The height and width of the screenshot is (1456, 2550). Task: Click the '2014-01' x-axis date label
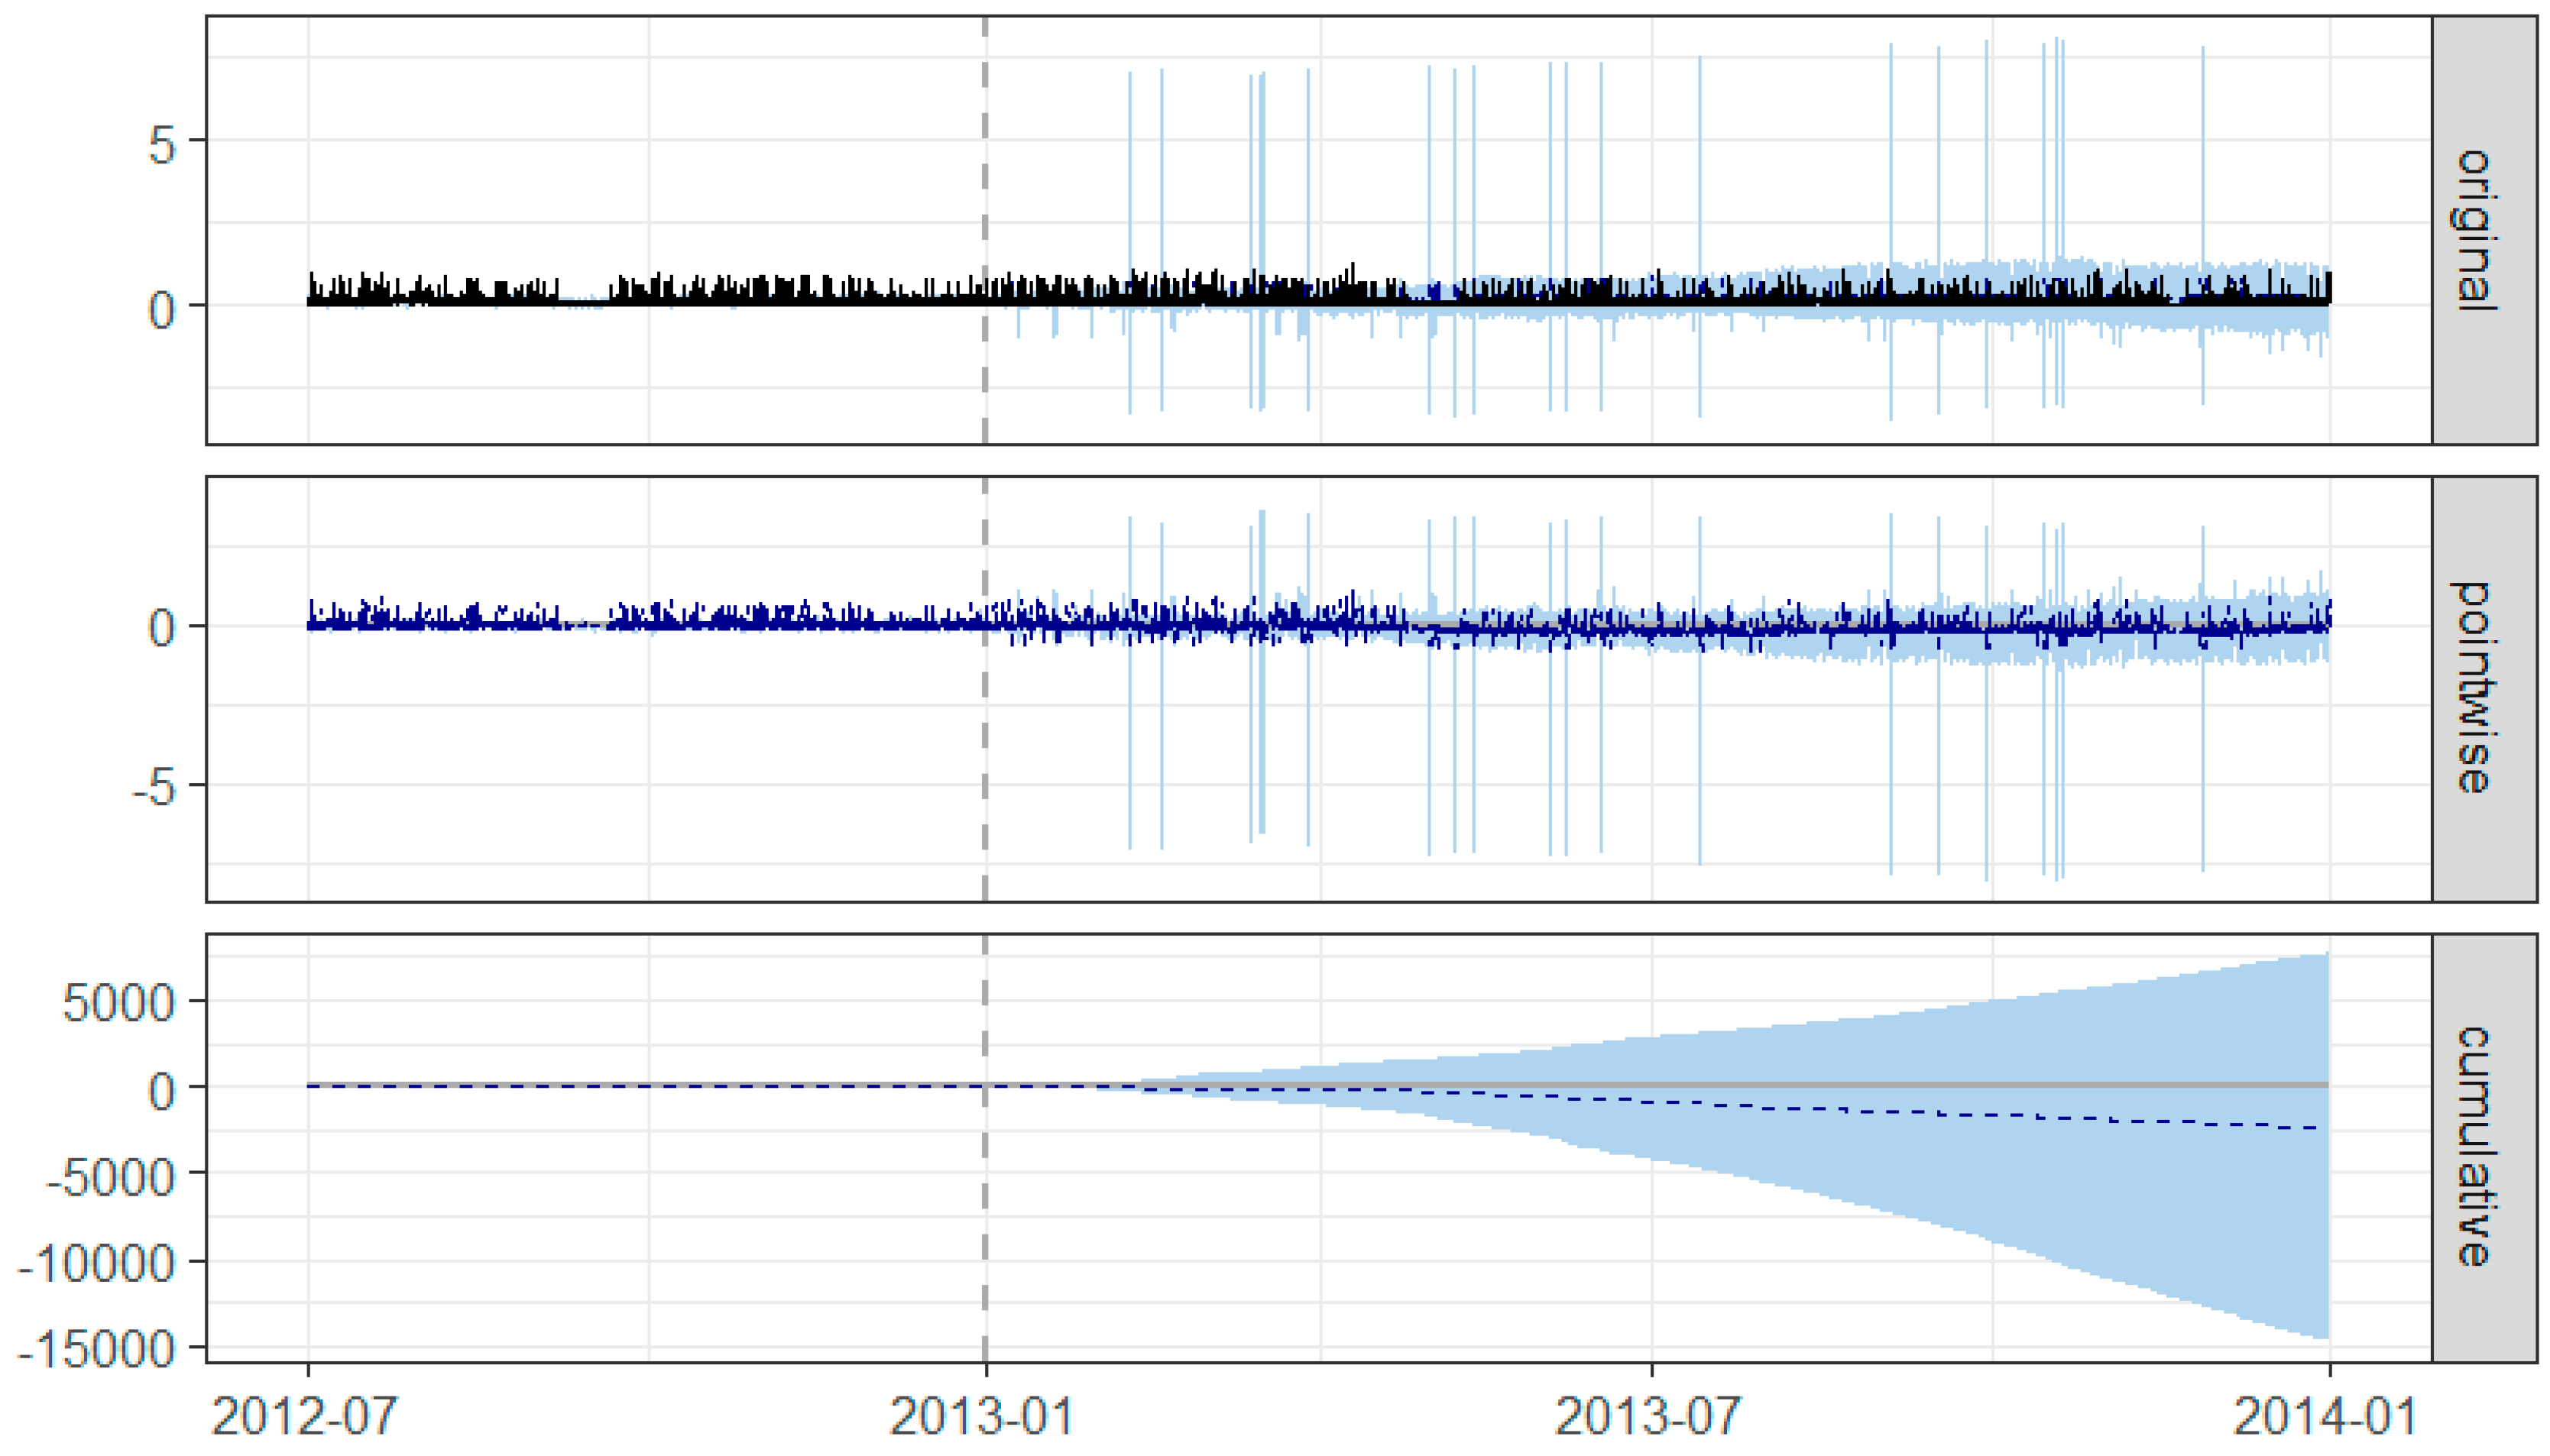click(x=2326, y=1416)
